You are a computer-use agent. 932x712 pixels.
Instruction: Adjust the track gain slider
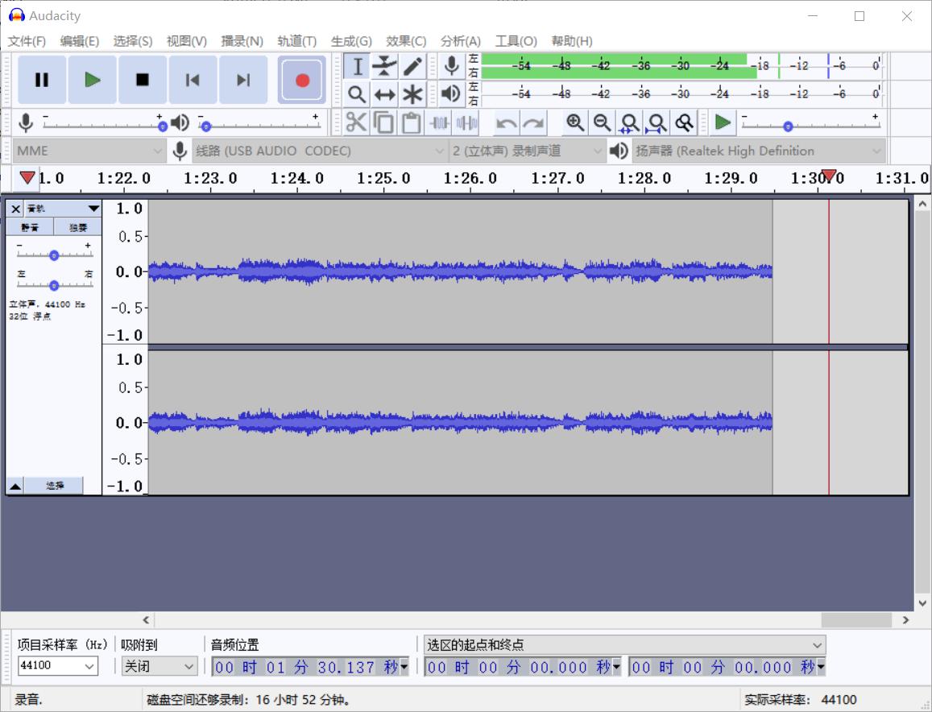54,255
